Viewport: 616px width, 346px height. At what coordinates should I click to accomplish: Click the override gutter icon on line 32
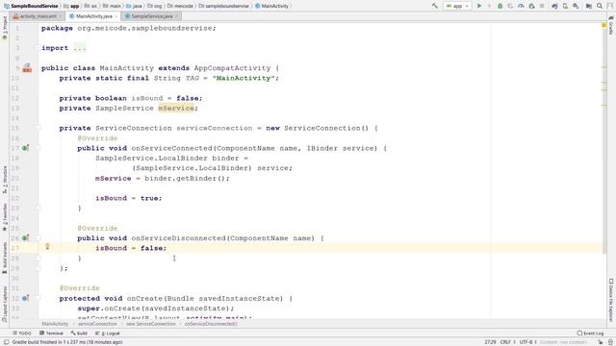[26, 298]
